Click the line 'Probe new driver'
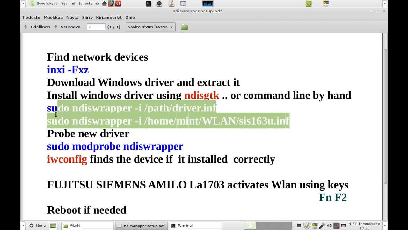This screenshot has width=408, height=230. pos(88,134)
